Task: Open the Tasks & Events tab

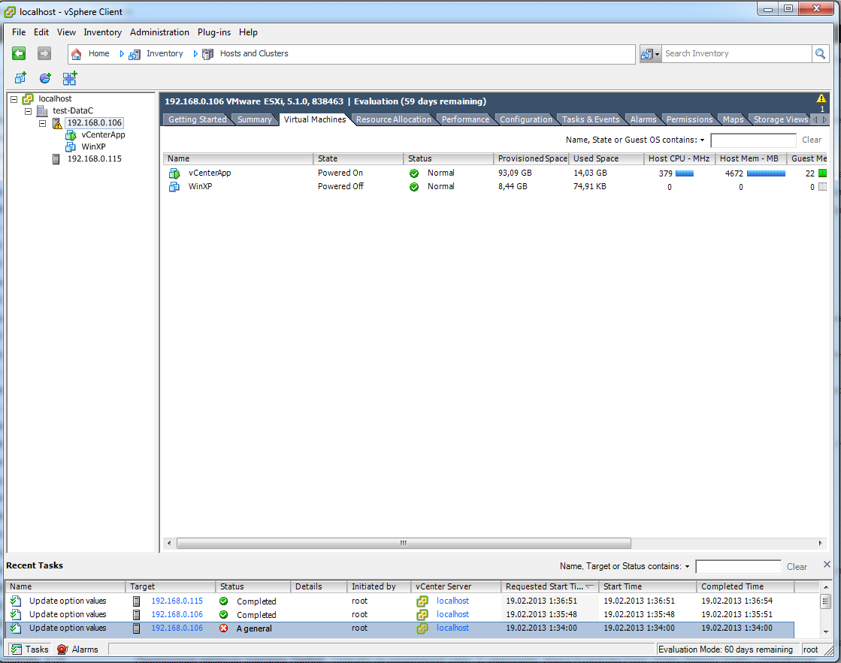Action: (x=591, y=119)
